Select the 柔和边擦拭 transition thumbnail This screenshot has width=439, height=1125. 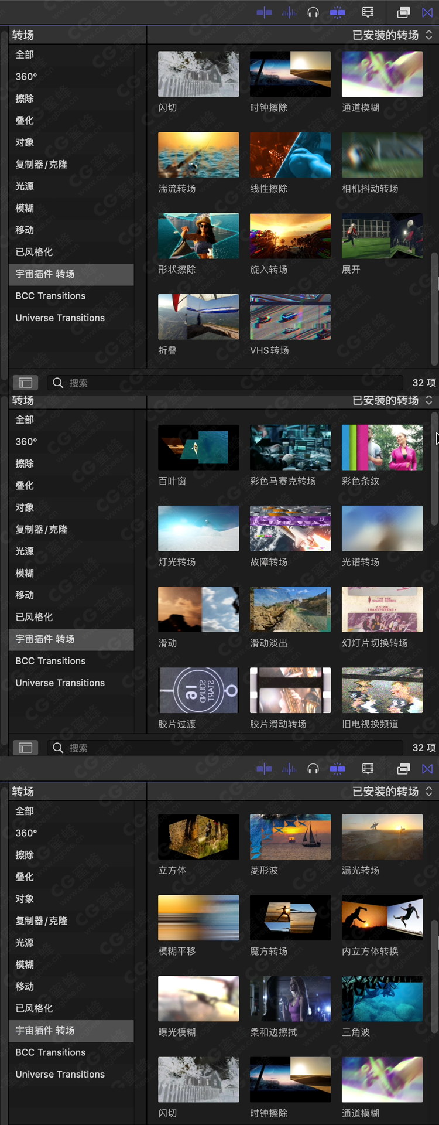tap(290, 998)
